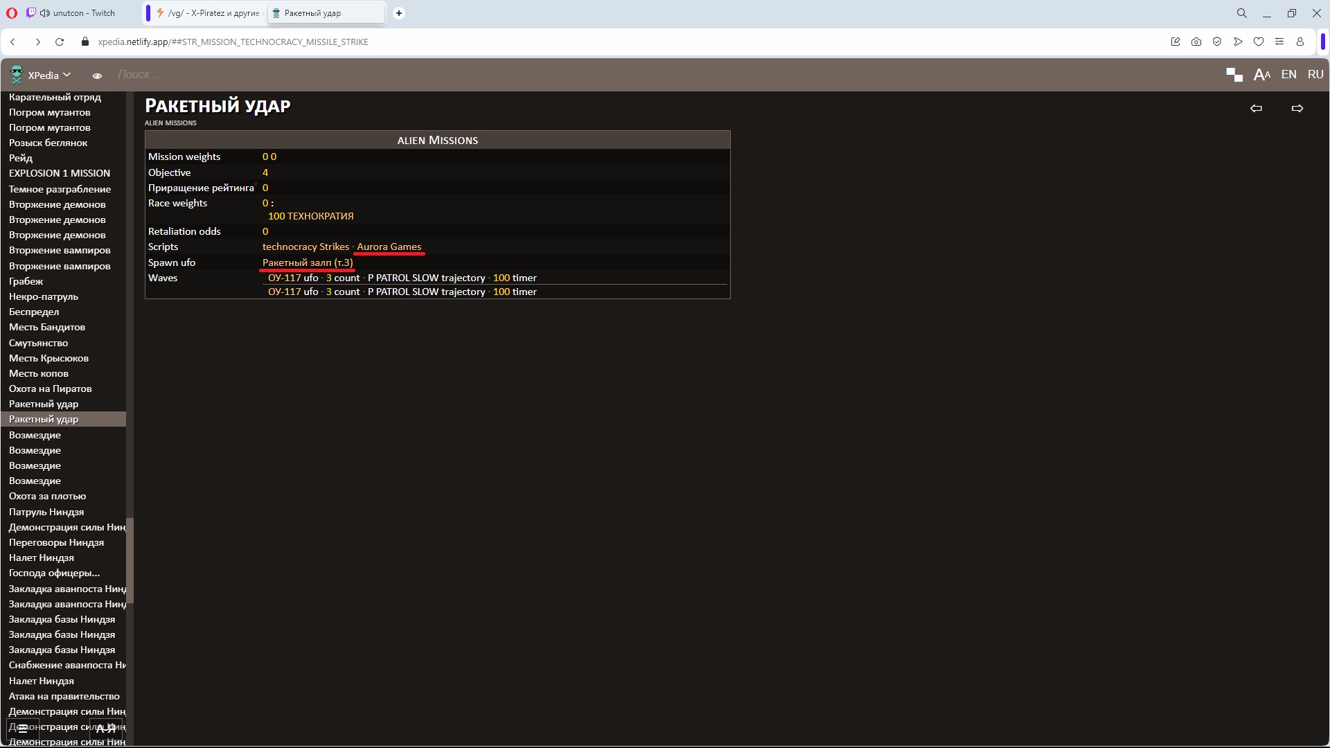Open the Aurora Games script link

point(389,247)
